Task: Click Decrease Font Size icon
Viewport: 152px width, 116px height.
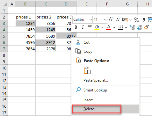Action: (118, 19)
